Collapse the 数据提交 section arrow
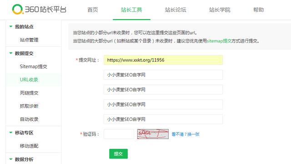Viewport: 291px width, 164px height. 11,53
